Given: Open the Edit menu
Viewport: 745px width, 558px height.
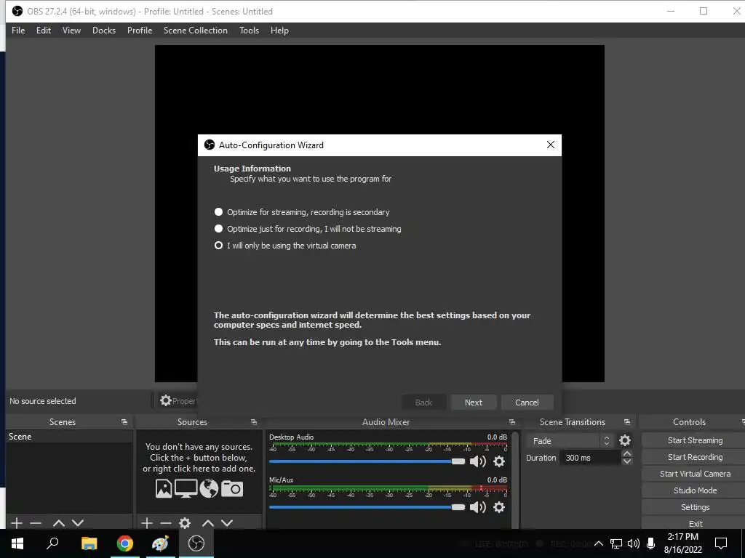Looking at the screenshot, I should (x=43, y=31).
